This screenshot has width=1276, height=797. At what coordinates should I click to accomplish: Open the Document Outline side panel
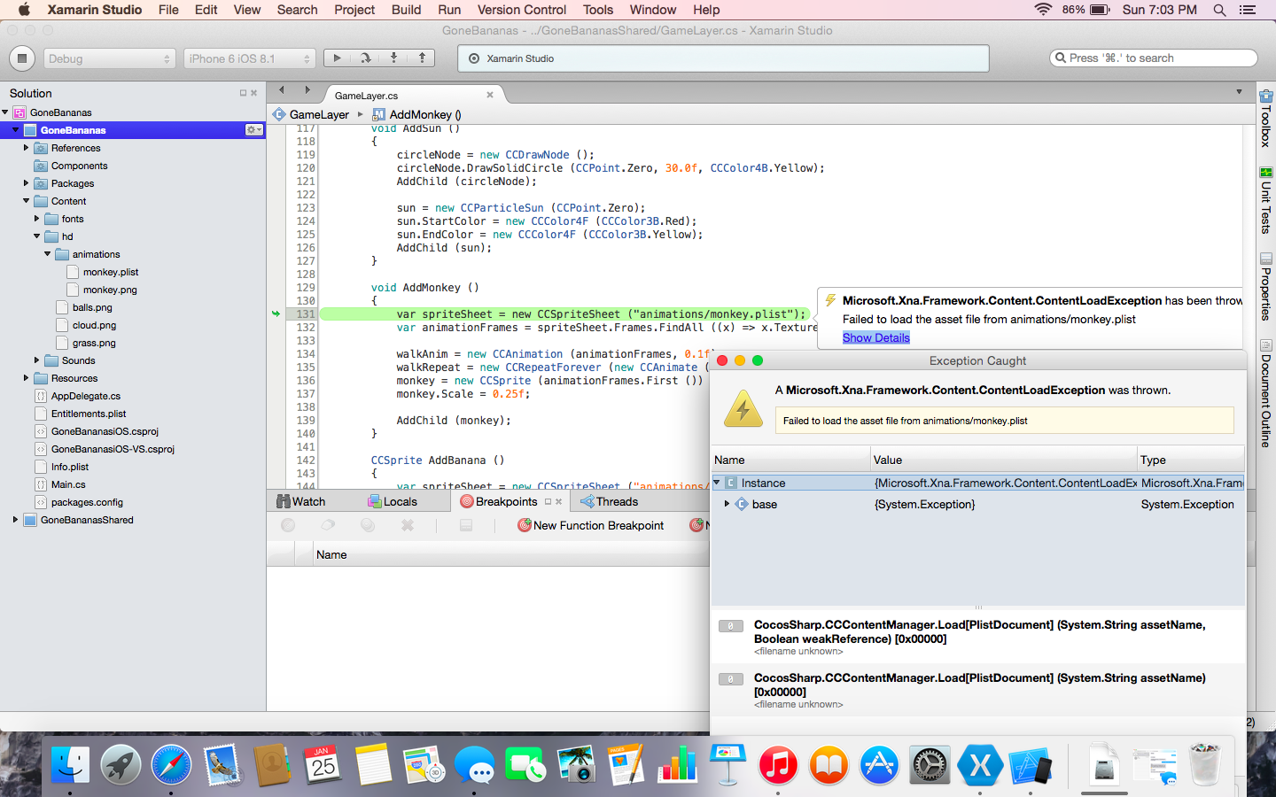1266,393
